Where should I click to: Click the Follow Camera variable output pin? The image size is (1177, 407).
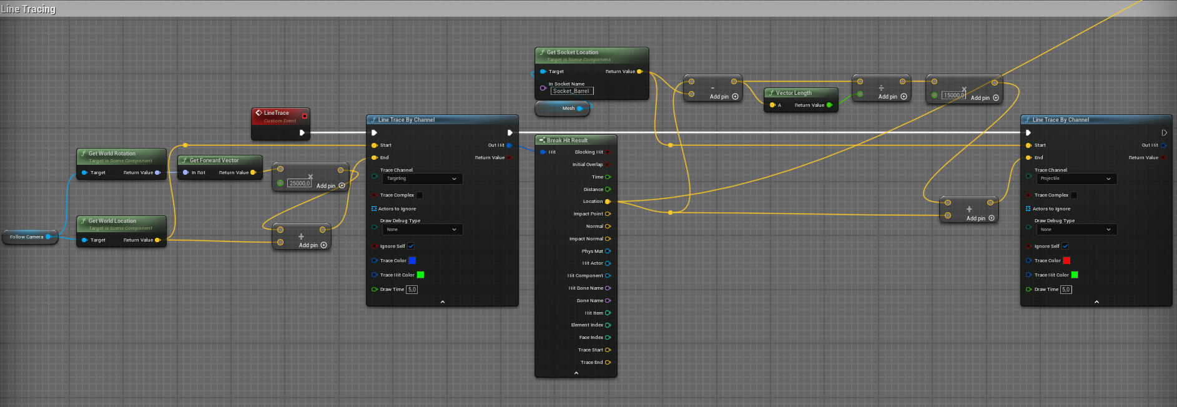[x=48, y=237]
